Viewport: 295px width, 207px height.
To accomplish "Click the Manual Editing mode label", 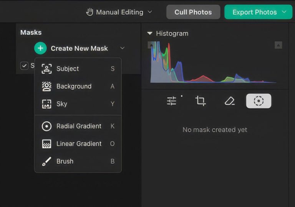I will tap(120, 12).
